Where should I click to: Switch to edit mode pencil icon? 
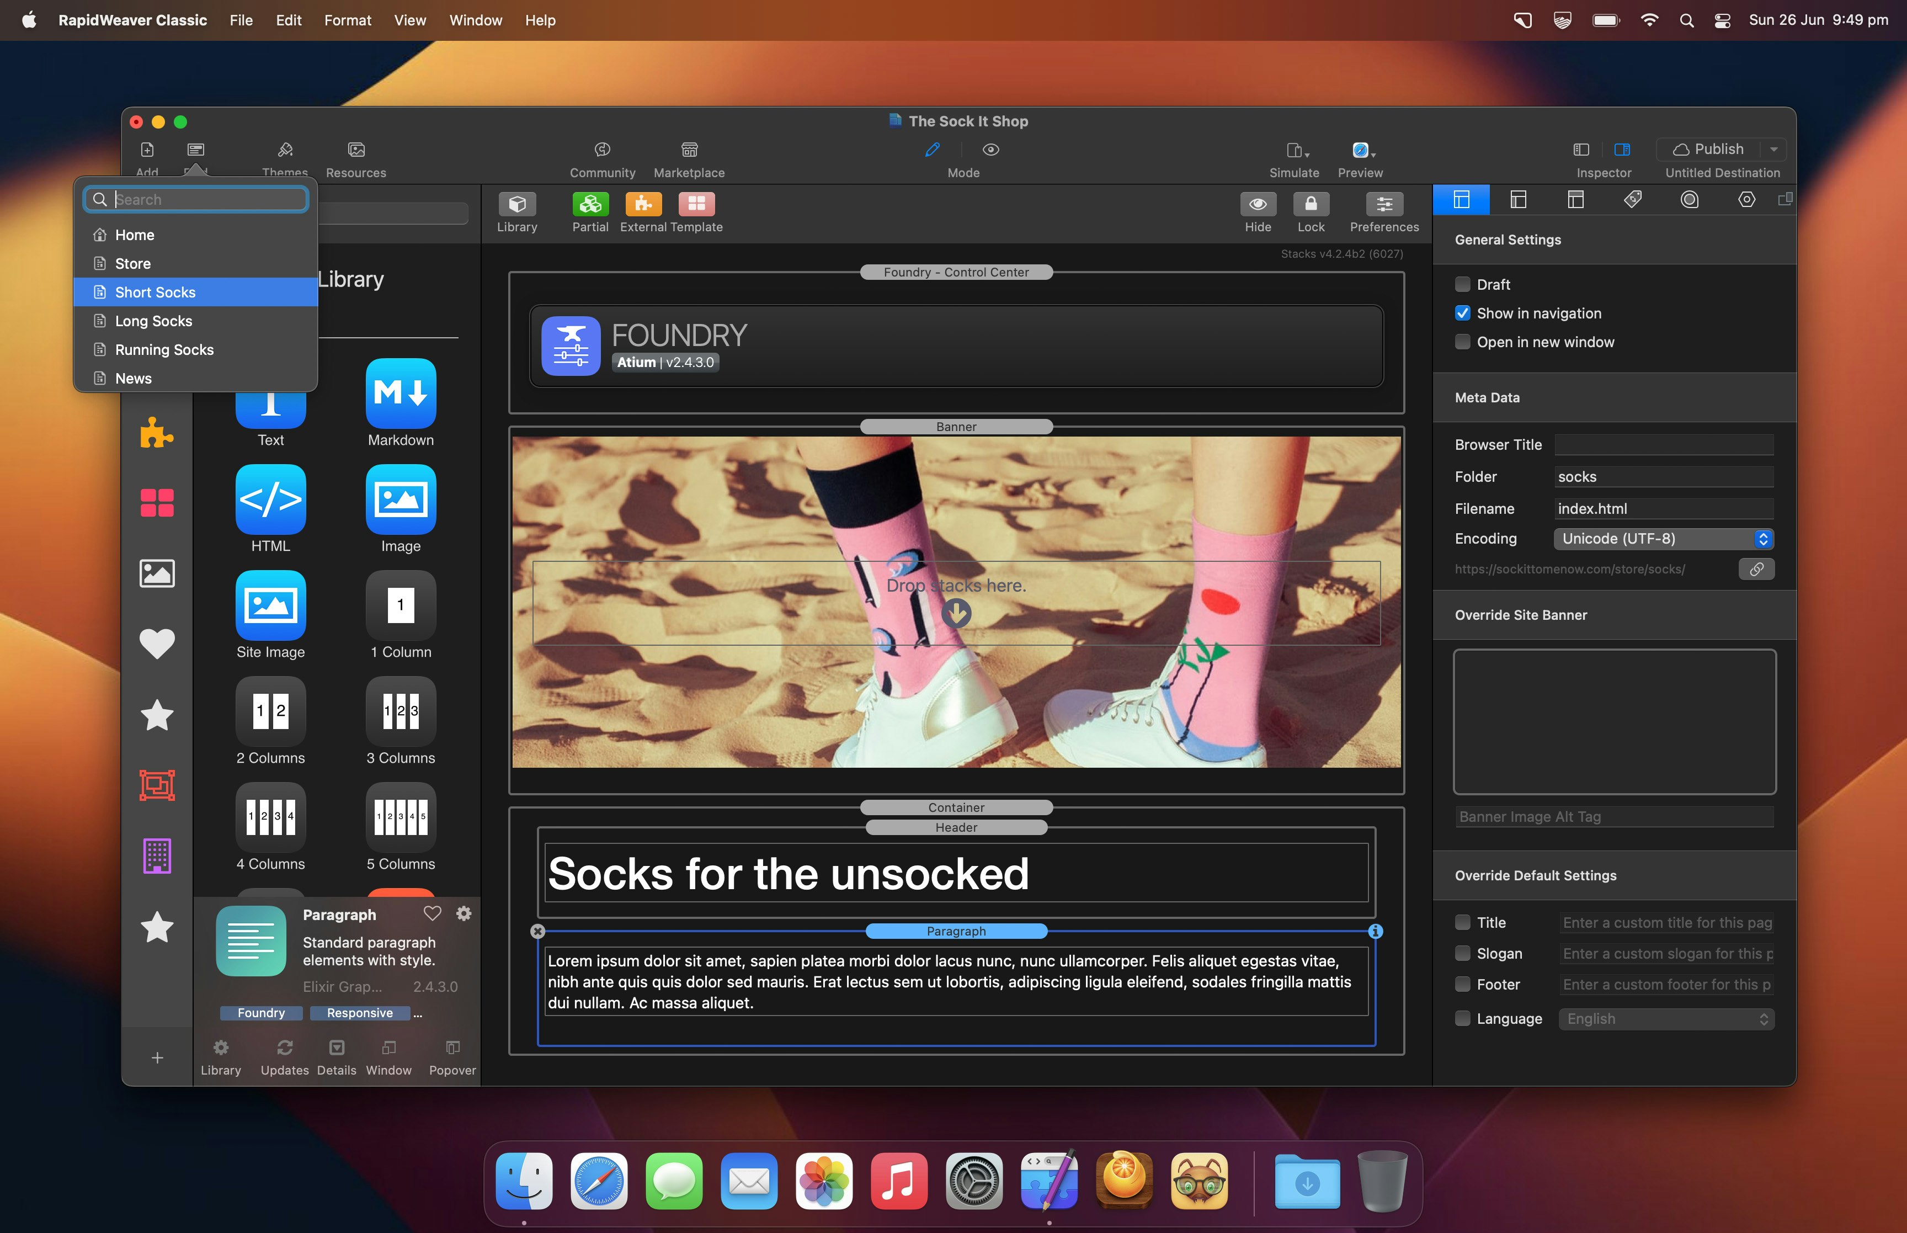pos(933,150)
